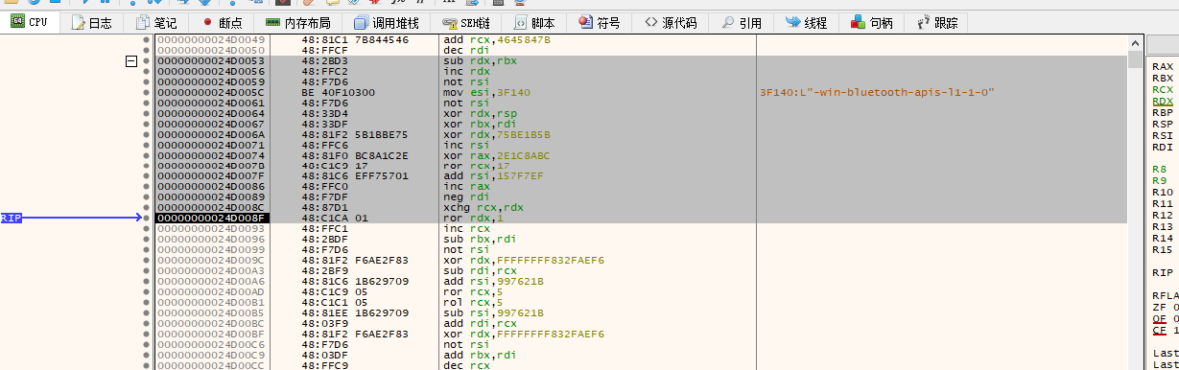Open the 脚本 (Script) tab
This screenshot has height=370, width=1179.
pyautogui.click(x=533, y=22)
